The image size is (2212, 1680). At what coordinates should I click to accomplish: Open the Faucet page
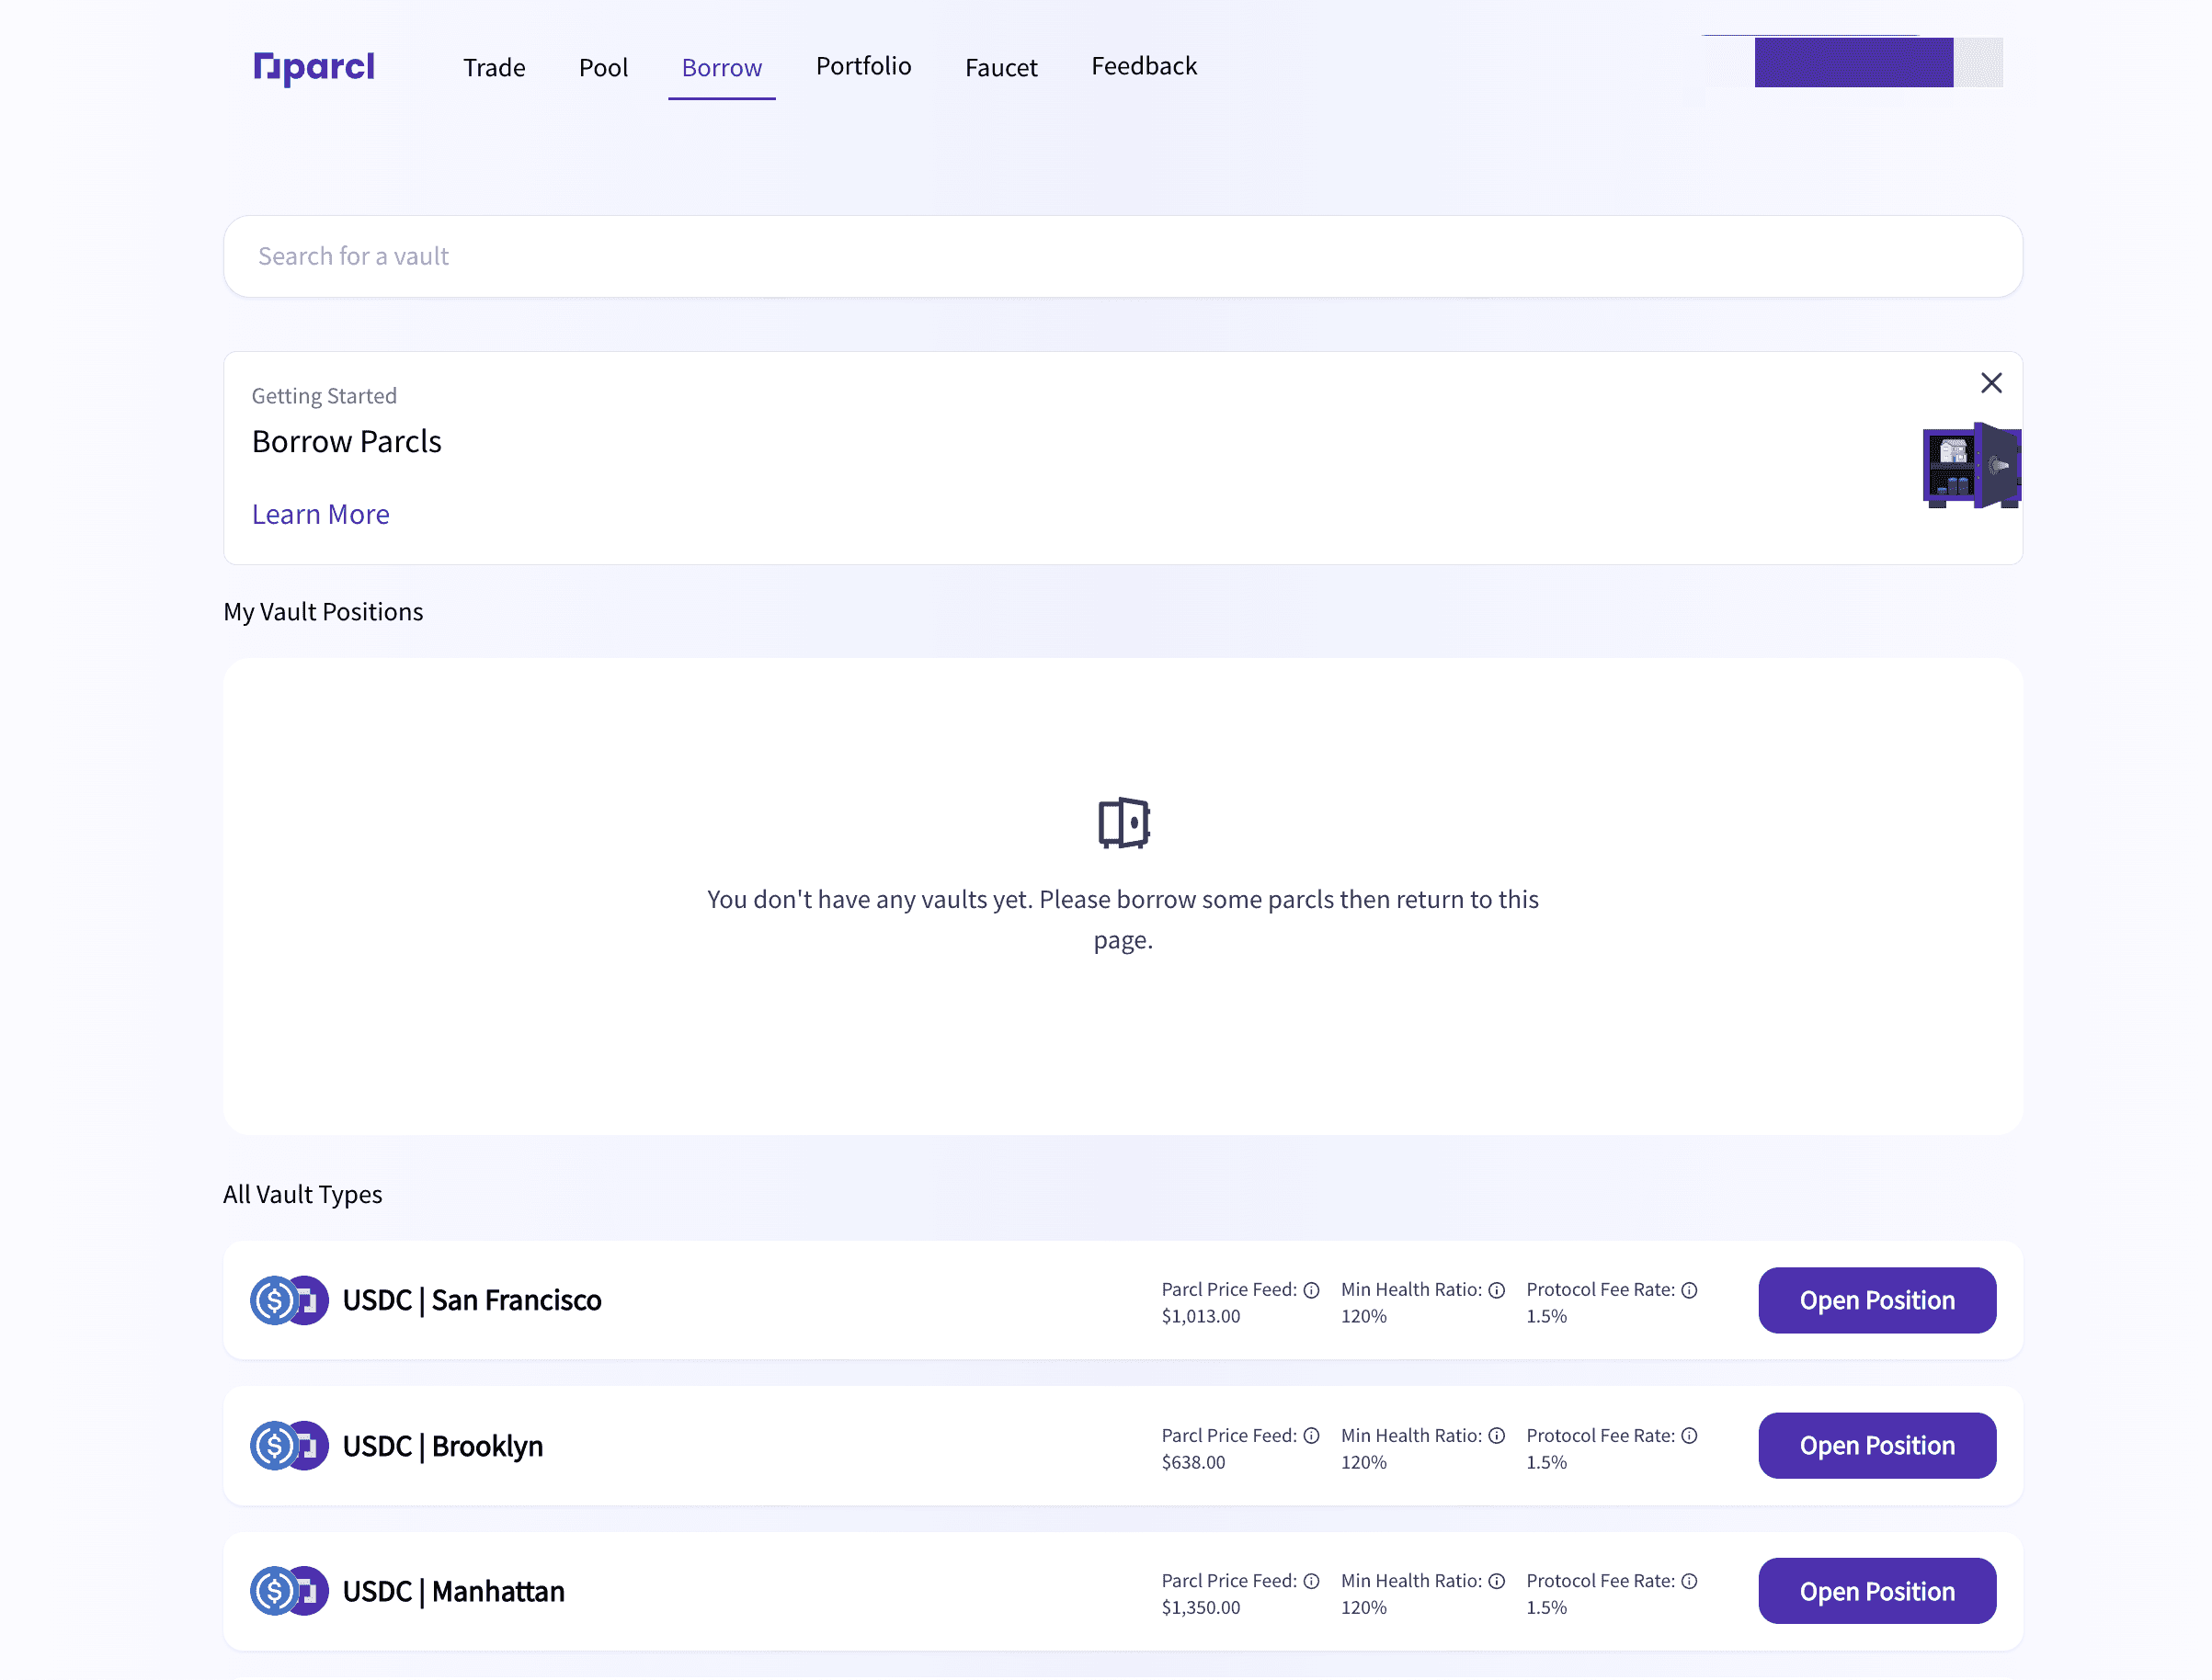pyautogui.click(x=1000, y=68)
